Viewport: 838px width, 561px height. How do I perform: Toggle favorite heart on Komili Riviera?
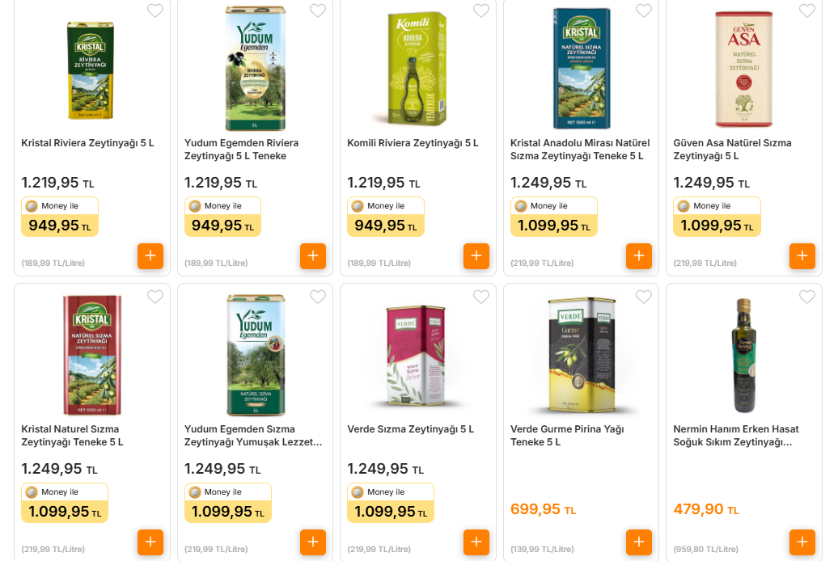(x=481, y=11)
